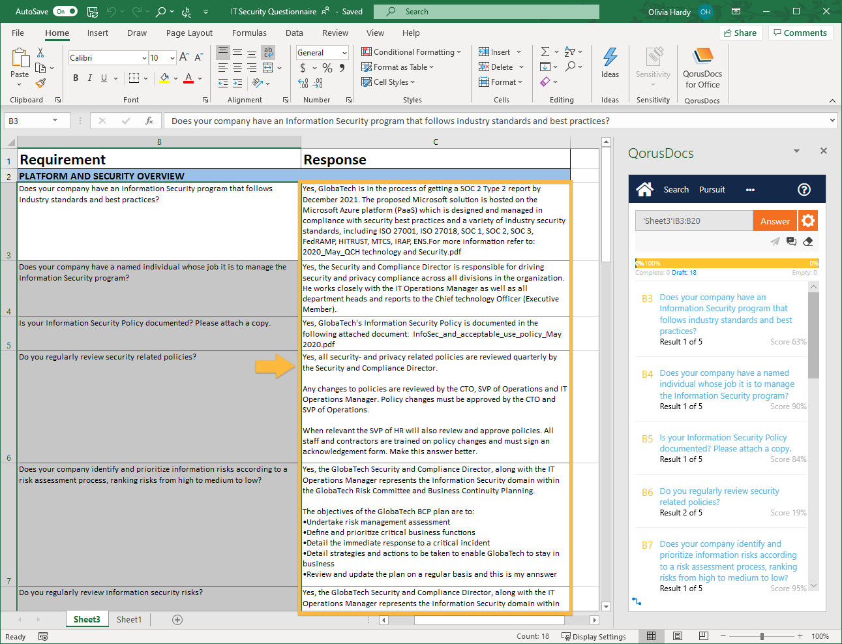Open font size dropdown
This screenshot has width=842, height=644.
pyautogui.click(x=172, y=58)
